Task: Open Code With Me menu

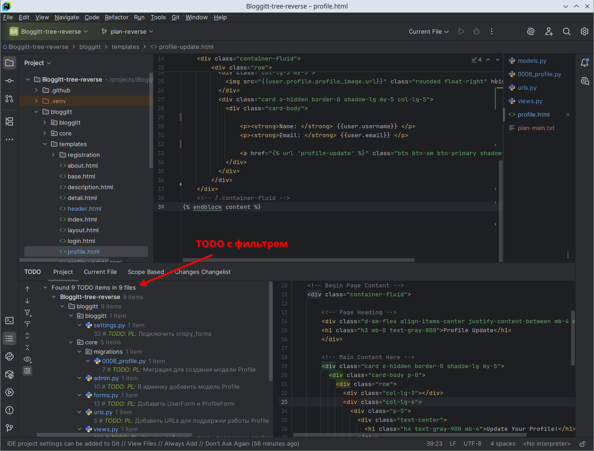Action: (549, 31)
